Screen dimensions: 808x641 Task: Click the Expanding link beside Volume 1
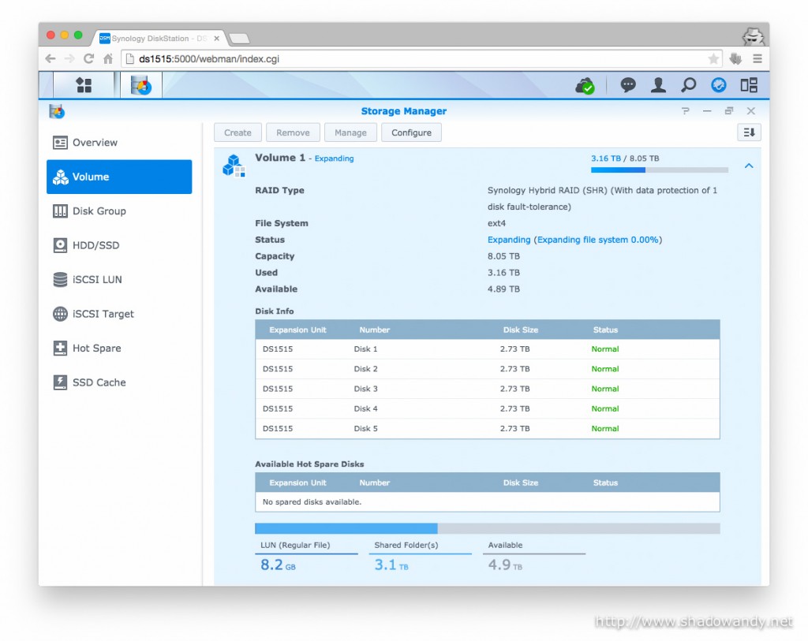coord(334,158)
